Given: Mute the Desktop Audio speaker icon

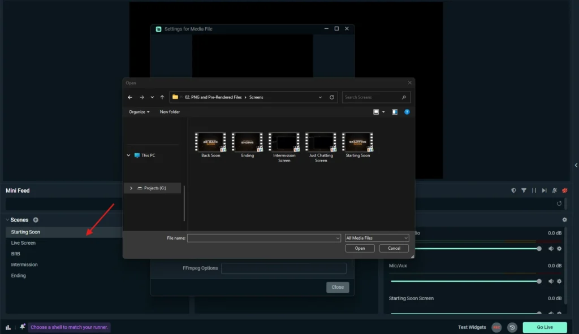Looking at the screenshot, I should (x=551, y=249).
